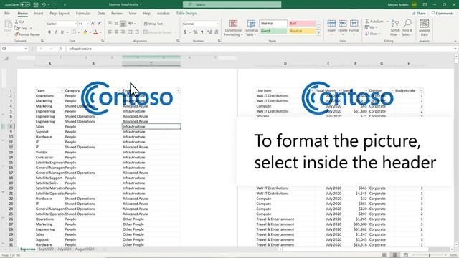This screenshot has height=258, width=459.
Task: Apply percent style
Action: click(x=195, y=32)
